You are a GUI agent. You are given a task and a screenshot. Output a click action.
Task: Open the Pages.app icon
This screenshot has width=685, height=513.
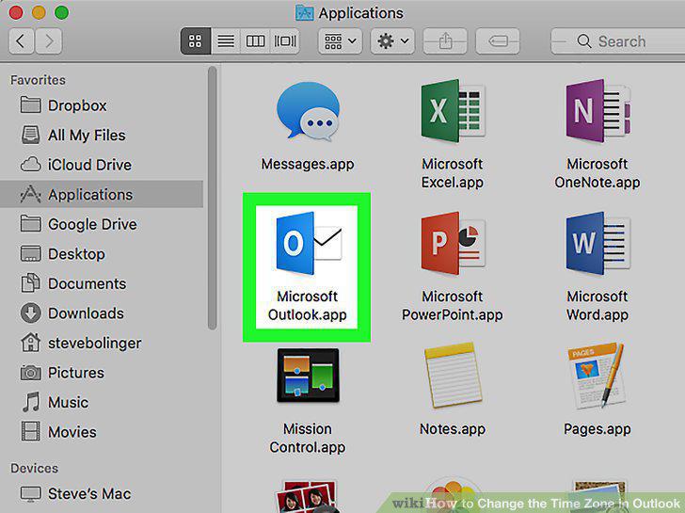[597, 376]
